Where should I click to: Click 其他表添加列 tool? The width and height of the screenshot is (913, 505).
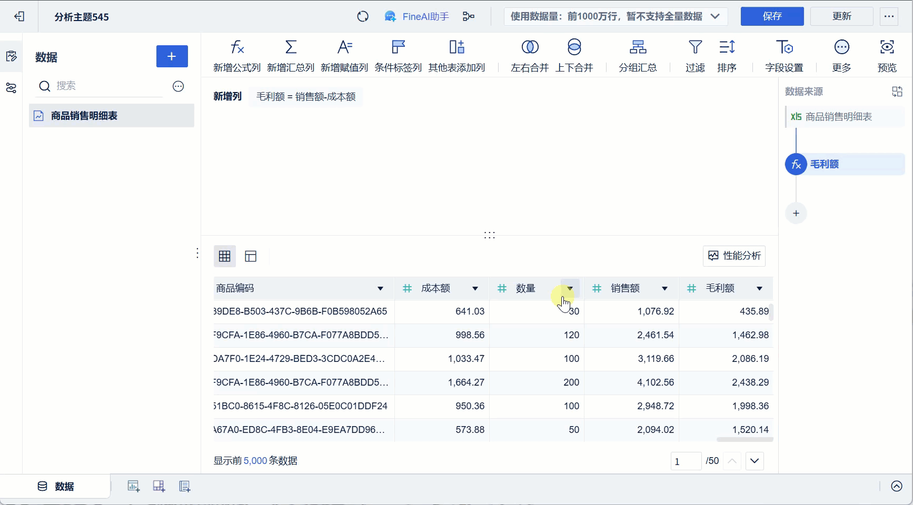[457, 56]
